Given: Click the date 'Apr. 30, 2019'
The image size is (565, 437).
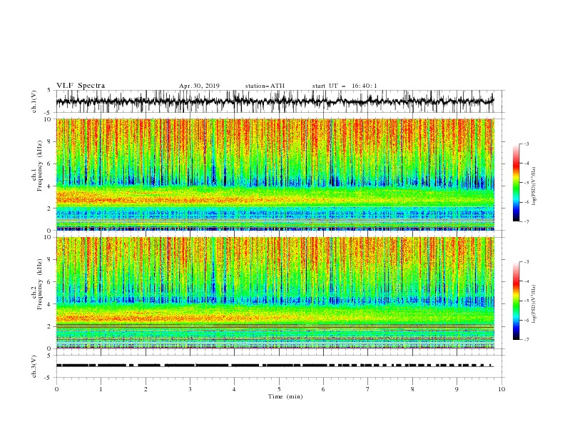Looking at the screenshot, I should [199, 86].
